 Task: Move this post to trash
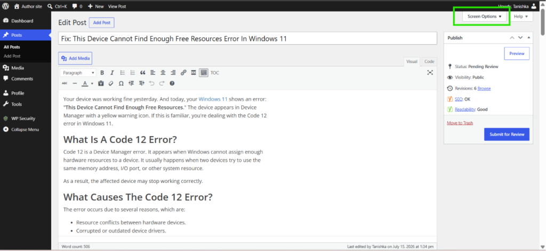460,123
